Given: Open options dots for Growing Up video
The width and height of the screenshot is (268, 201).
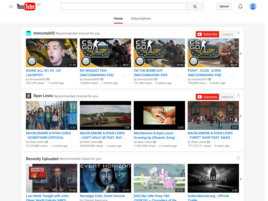Looking at the screenshot, I should pyautogui.click(x=178, y=138).
